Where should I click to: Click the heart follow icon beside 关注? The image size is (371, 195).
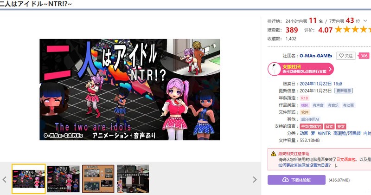click(340, 56)
